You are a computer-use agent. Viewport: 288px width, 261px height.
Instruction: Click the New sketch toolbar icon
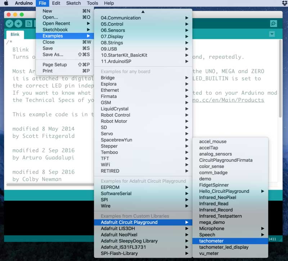pyautogui.click(x=28, y=24)
